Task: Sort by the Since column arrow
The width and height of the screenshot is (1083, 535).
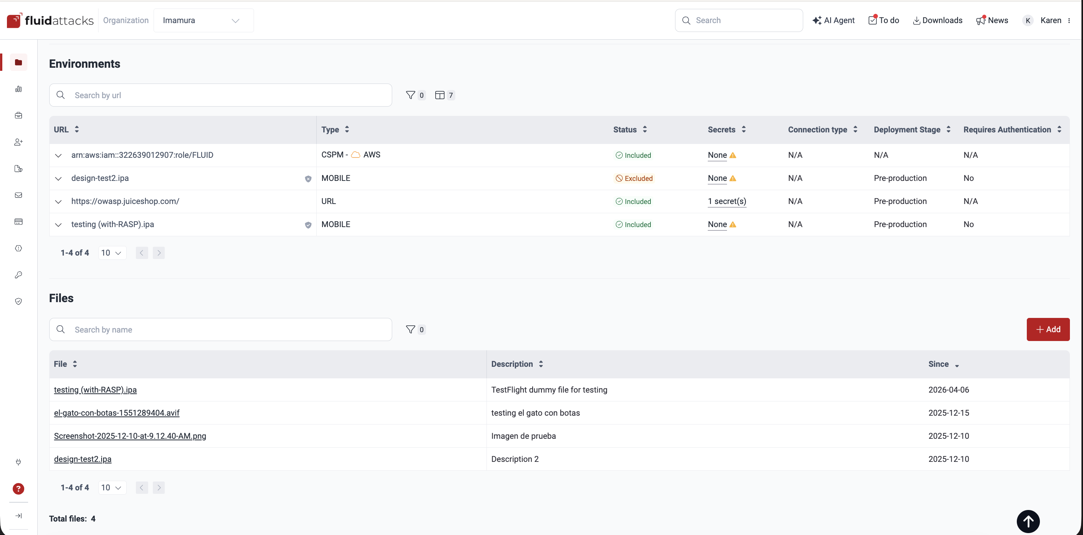Action: (x=957, y=366)
